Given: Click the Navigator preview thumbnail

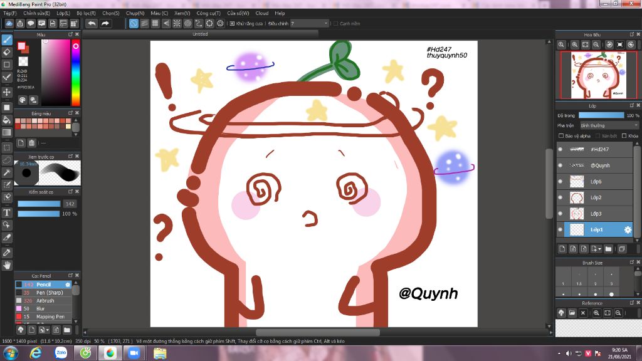Looking at the screenshot, I should (598, 75).
